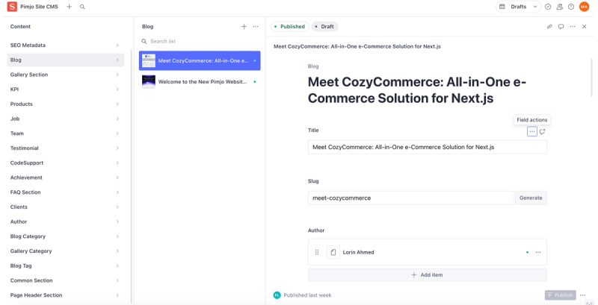This screenshot has height=305, width=598.
Task: Open the Gallery Section content type
Action: [66, 75]
